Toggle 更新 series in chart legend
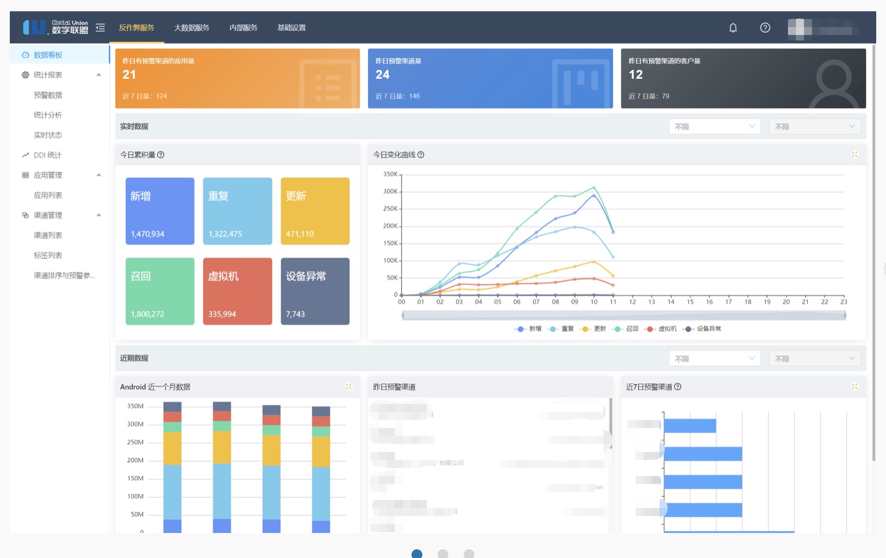The width and height of the screenshot is (886, 558). click(593, 329)
